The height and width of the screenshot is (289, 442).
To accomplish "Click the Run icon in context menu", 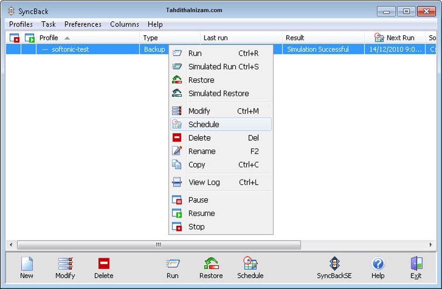I will [177, 53].
